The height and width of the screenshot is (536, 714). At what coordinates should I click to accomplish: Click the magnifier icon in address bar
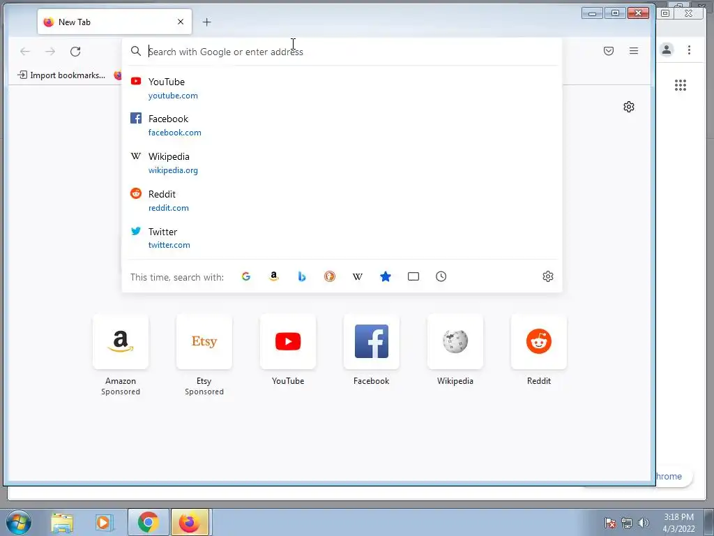(136, 51)
